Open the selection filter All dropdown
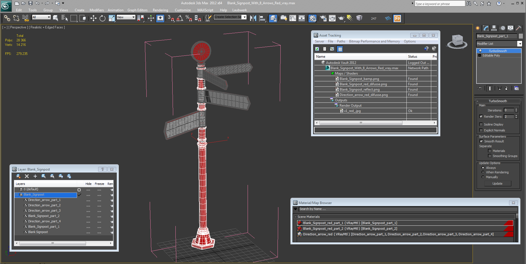526x264 pixels. 49,17
